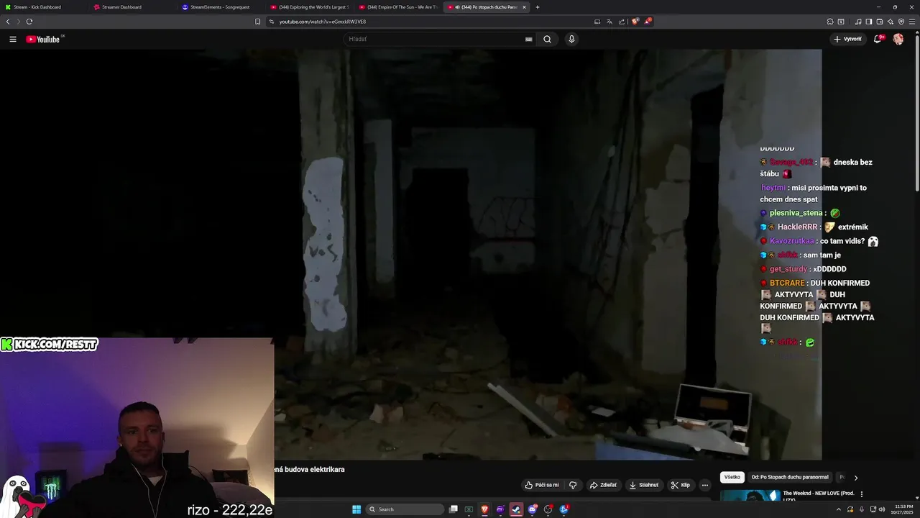Screen dimensions: 920x518
Task: Open options for The Weeknd video
Action: [862, 494]
